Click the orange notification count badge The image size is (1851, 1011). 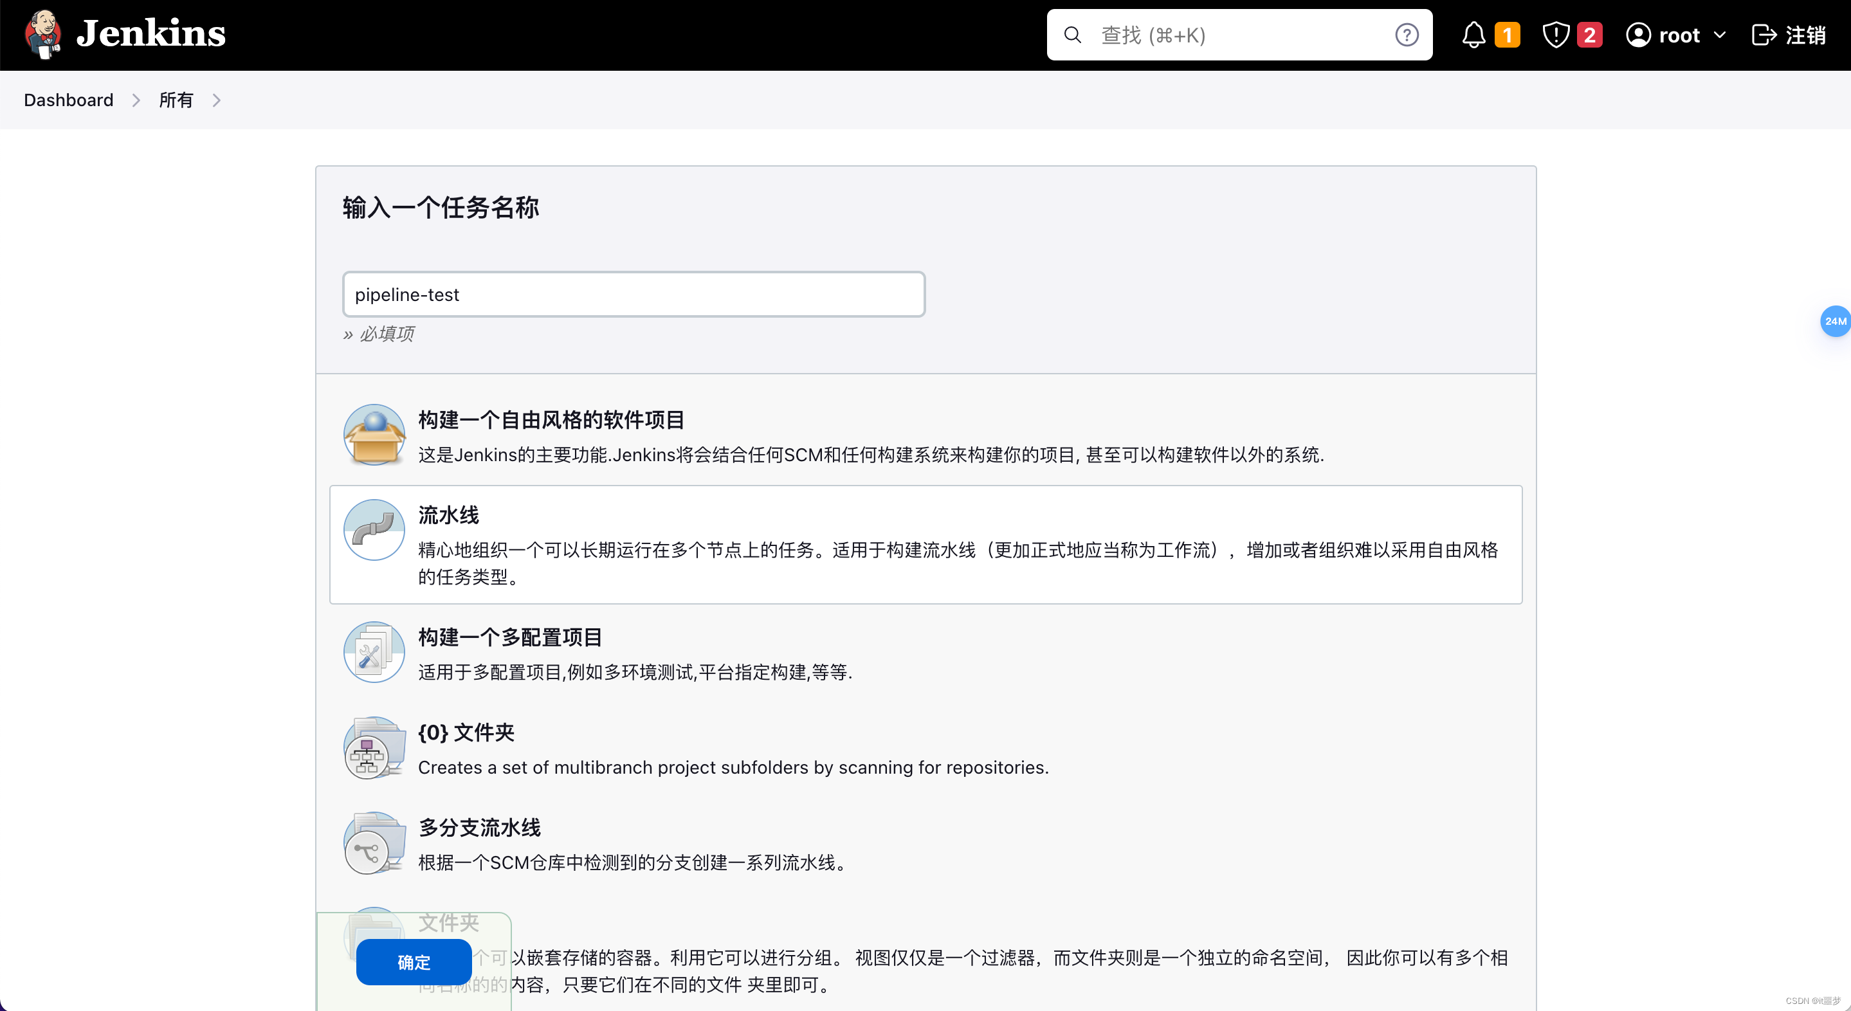[x=1507, y=35]
